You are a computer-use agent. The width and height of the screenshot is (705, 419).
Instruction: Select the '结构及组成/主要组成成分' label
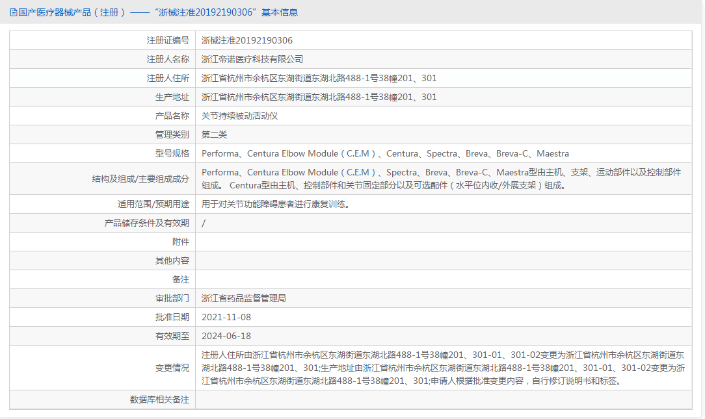140,179
